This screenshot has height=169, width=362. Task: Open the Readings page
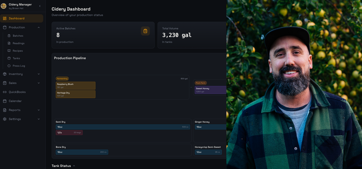[18, 43]
